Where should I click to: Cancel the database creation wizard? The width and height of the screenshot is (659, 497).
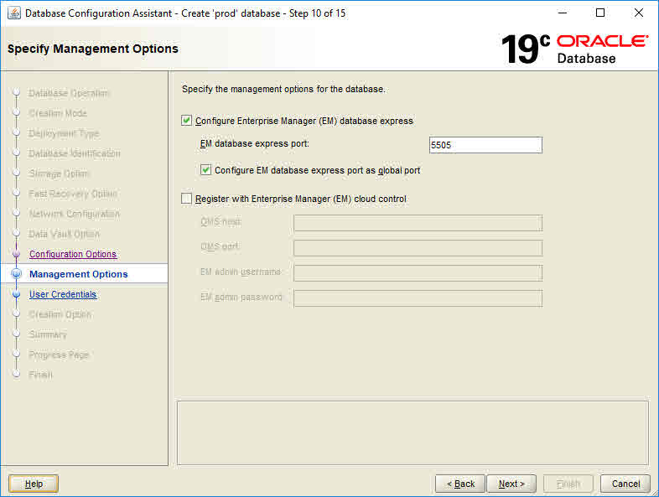tap(625, 484)
